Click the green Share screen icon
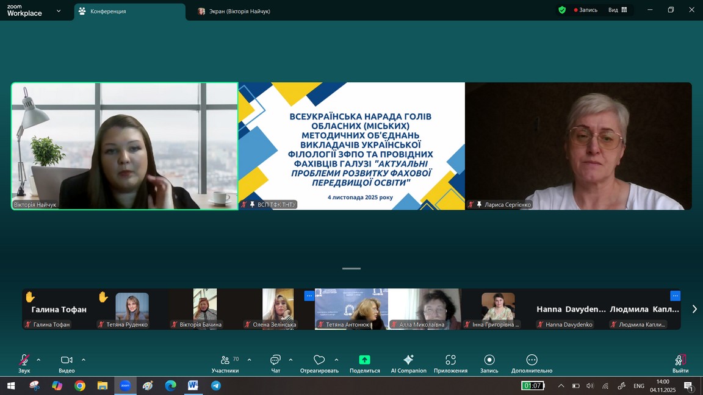 point(364,360)
